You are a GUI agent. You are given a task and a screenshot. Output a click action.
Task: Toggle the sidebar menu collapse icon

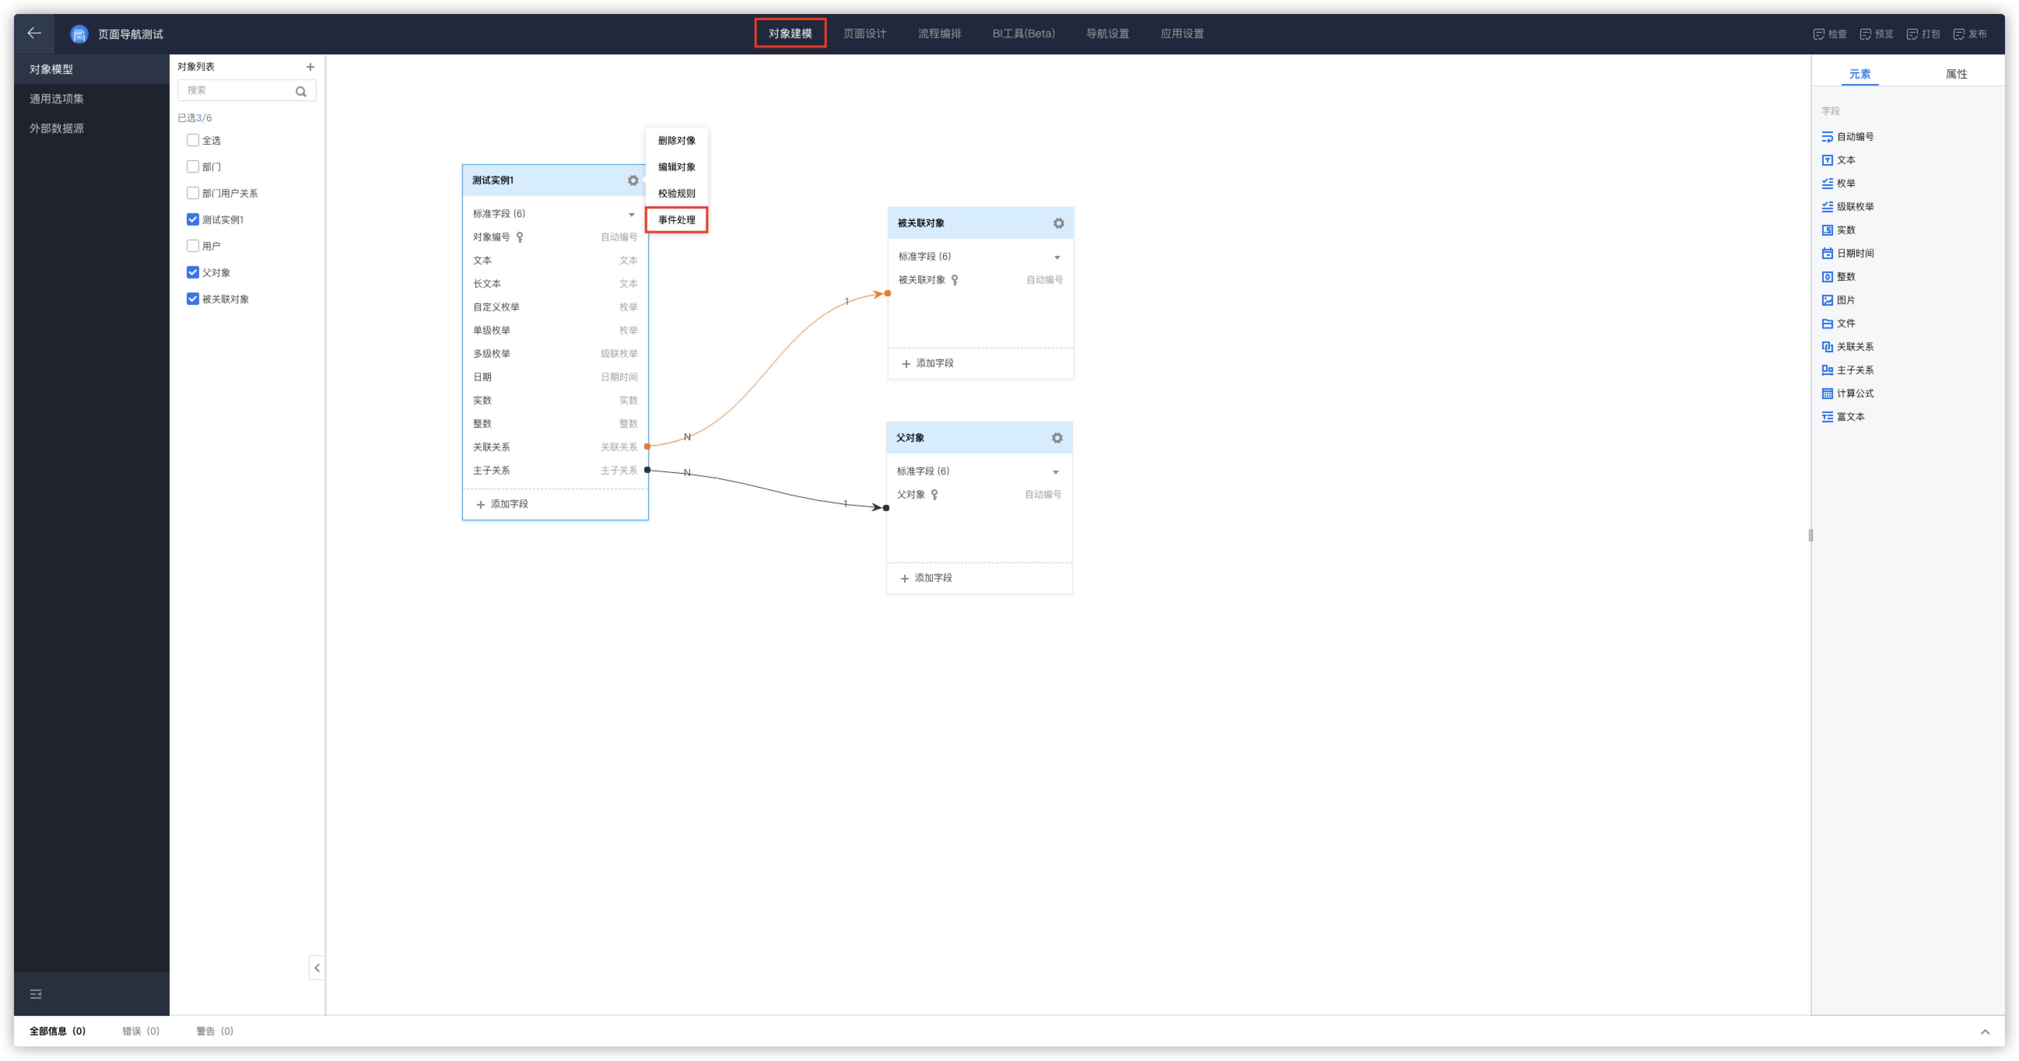(35, 994)
